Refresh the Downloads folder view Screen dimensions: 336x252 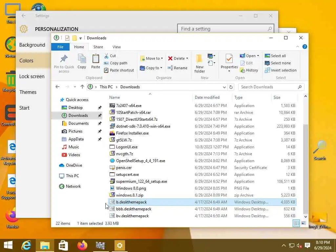[231, 87]
